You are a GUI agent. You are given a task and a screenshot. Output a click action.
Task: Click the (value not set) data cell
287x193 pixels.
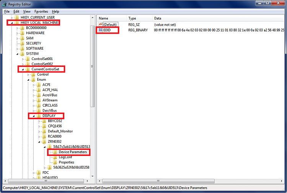[x=165, y=25]
